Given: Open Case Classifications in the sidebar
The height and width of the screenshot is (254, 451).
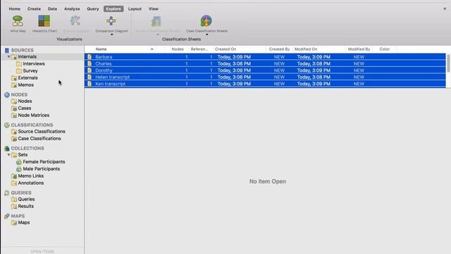Looking at the screenshot, I should pos(39,138).
